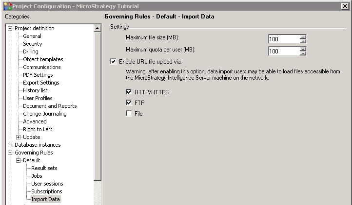Screen dimensions: 352x205
Task: Collapse the Default node under Governing Rules
Action: [x=19, y=160]
